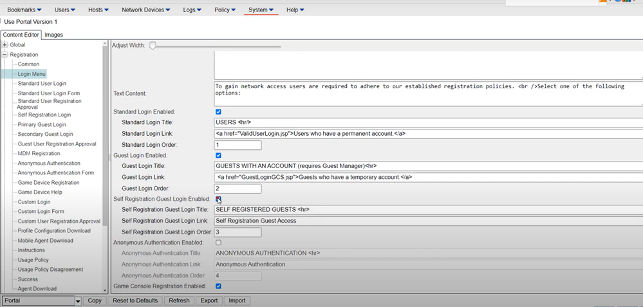
Task: Select Primary Guest Login tree item
Action: coord(42,125)
